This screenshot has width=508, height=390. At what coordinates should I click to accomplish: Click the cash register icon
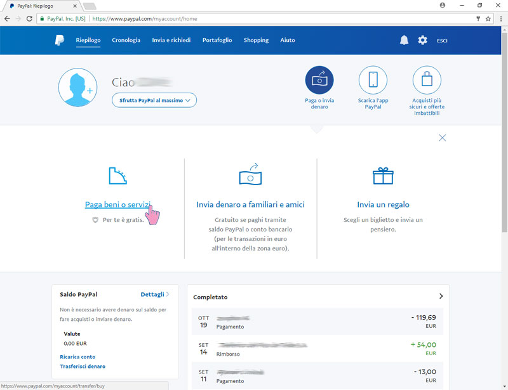(x=117, y=176)
